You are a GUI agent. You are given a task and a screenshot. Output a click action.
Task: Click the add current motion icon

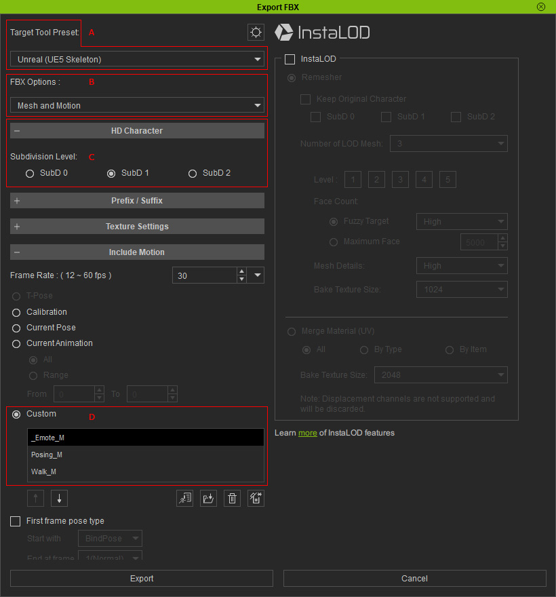click(184, 499)
